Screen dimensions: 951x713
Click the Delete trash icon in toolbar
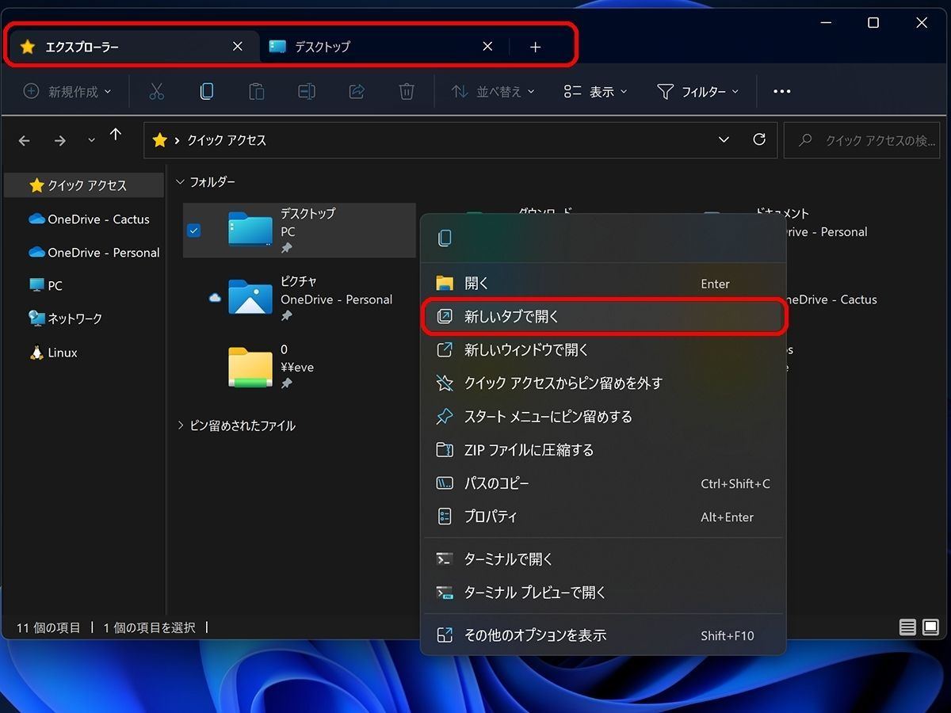coord(407,92)
